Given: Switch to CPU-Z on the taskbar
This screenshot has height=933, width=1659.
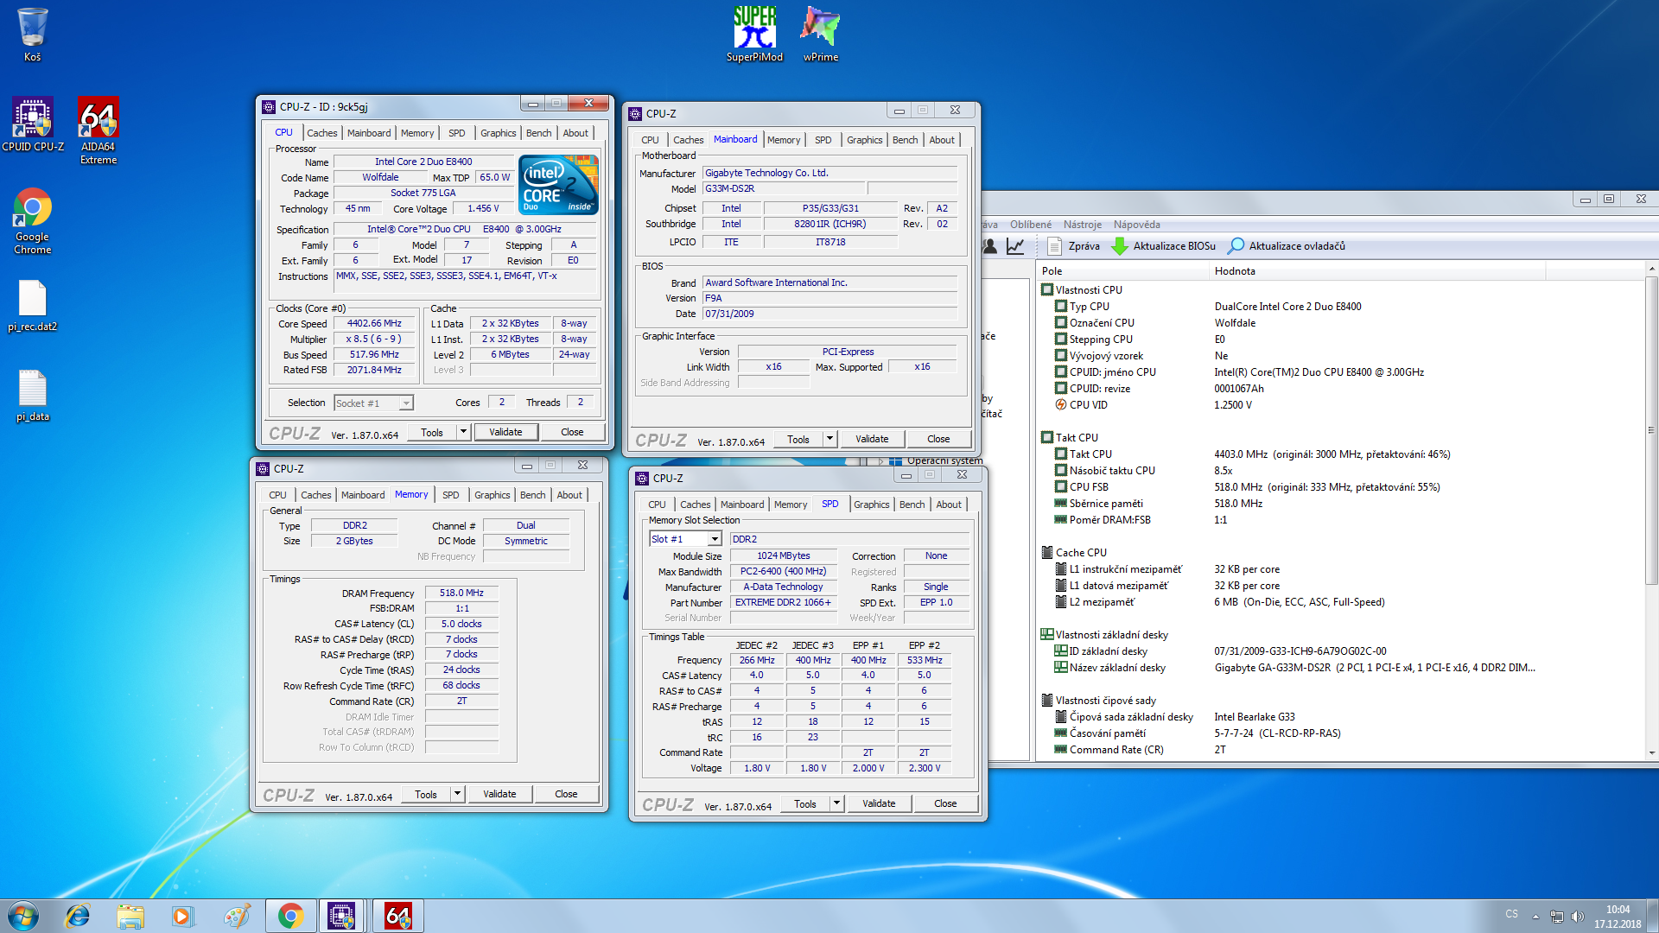Looking at the screenshot, I should 340,916.
